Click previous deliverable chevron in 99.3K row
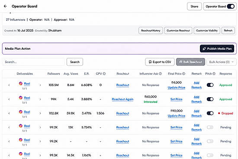Viewport: 238px width, 159px height. click(x=9, y=156)
